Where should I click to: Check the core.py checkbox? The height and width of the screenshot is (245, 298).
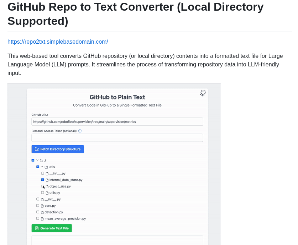pos(38,205)
